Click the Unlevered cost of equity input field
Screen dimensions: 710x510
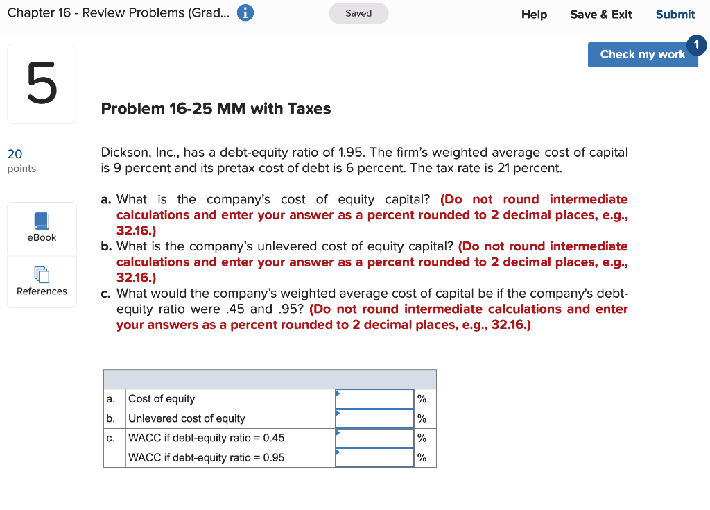(374, 418)
